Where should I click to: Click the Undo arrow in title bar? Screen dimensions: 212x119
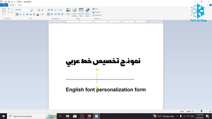[9, 2]
